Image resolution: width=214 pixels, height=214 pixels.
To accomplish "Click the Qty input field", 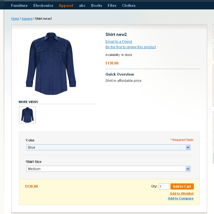I will 164,186.
